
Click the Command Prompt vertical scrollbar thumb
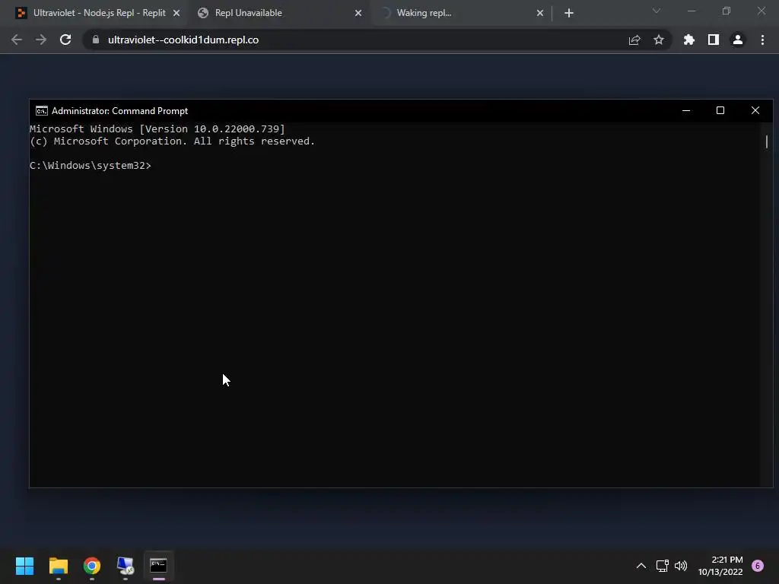coord(767,141)
